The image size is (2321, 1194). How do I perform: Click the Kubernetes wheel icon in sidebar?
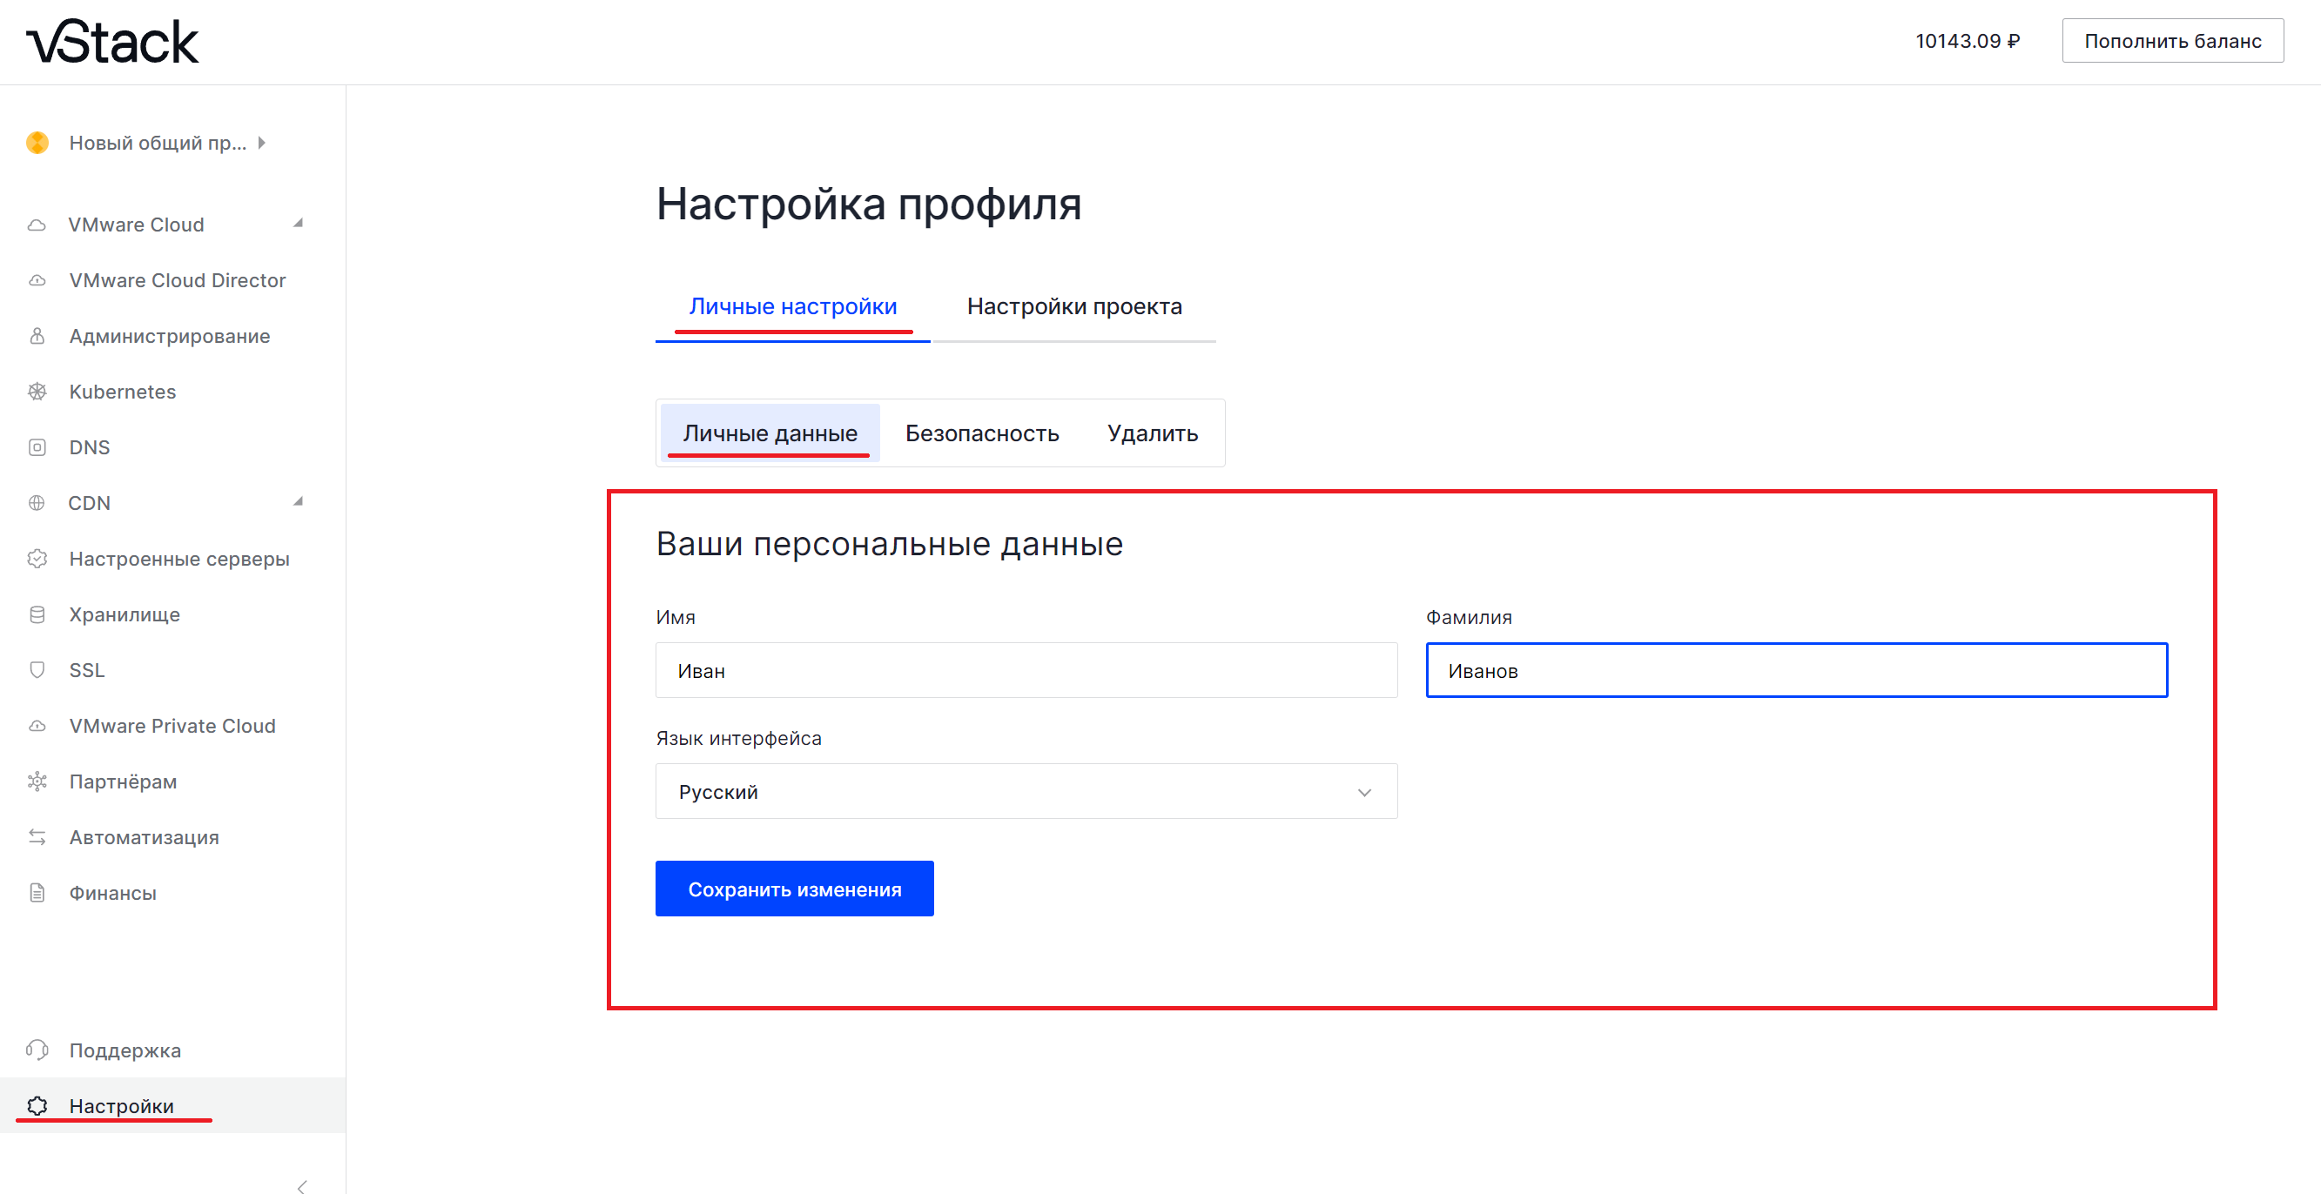coord(37,392)
